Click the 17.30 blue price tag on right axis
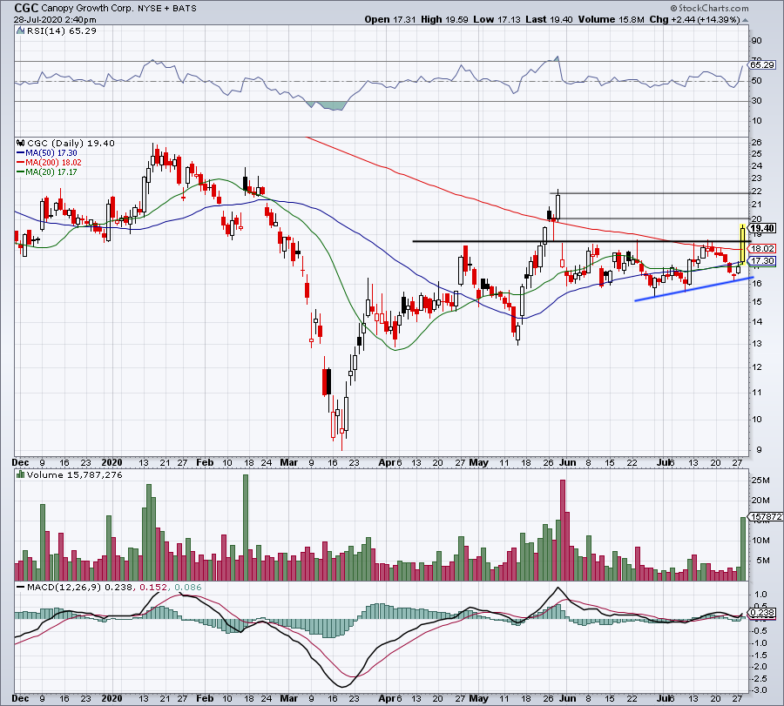The height and width of the screenshot is (706, 784). 762,261
